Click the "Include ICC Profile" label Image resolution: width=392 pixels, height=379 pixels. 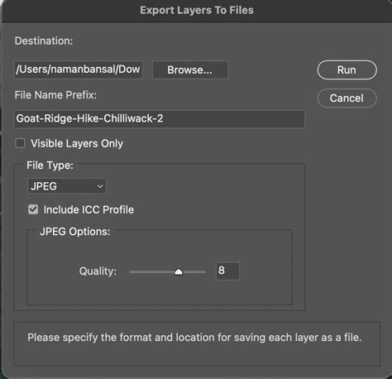tap(88, 210)
